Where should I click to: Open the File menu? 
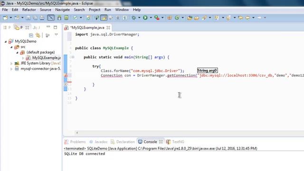(x=5, y=9)
